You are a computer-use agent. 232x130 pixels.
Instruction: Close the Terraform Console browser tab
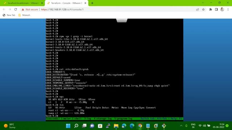pos(86,3)
